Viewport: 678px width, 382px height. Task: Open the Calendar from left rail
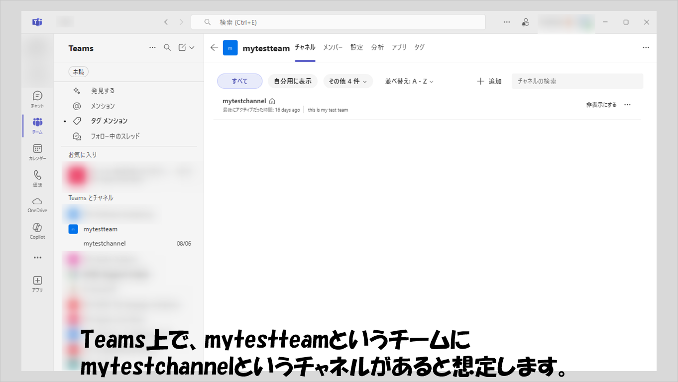[37, 151]
